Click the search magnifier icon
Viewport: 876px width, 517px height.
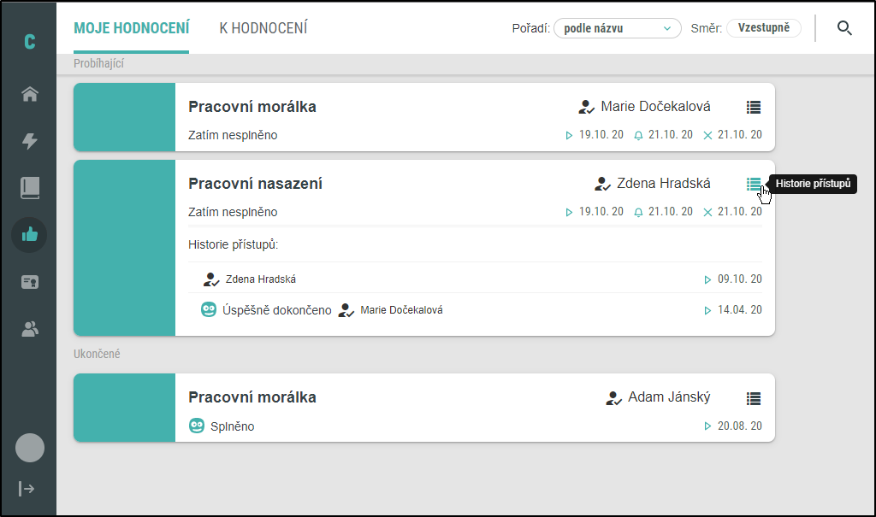[x=844, y=28]
